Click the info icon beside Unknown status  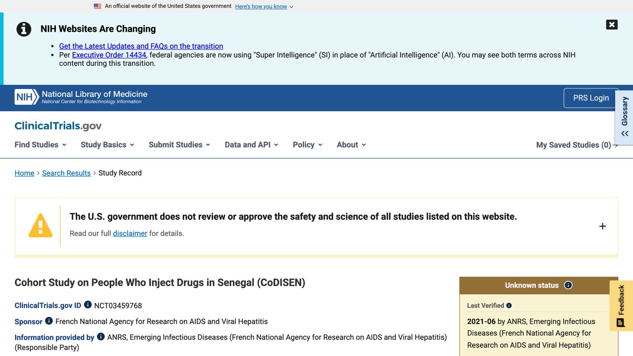coord(568,285)
